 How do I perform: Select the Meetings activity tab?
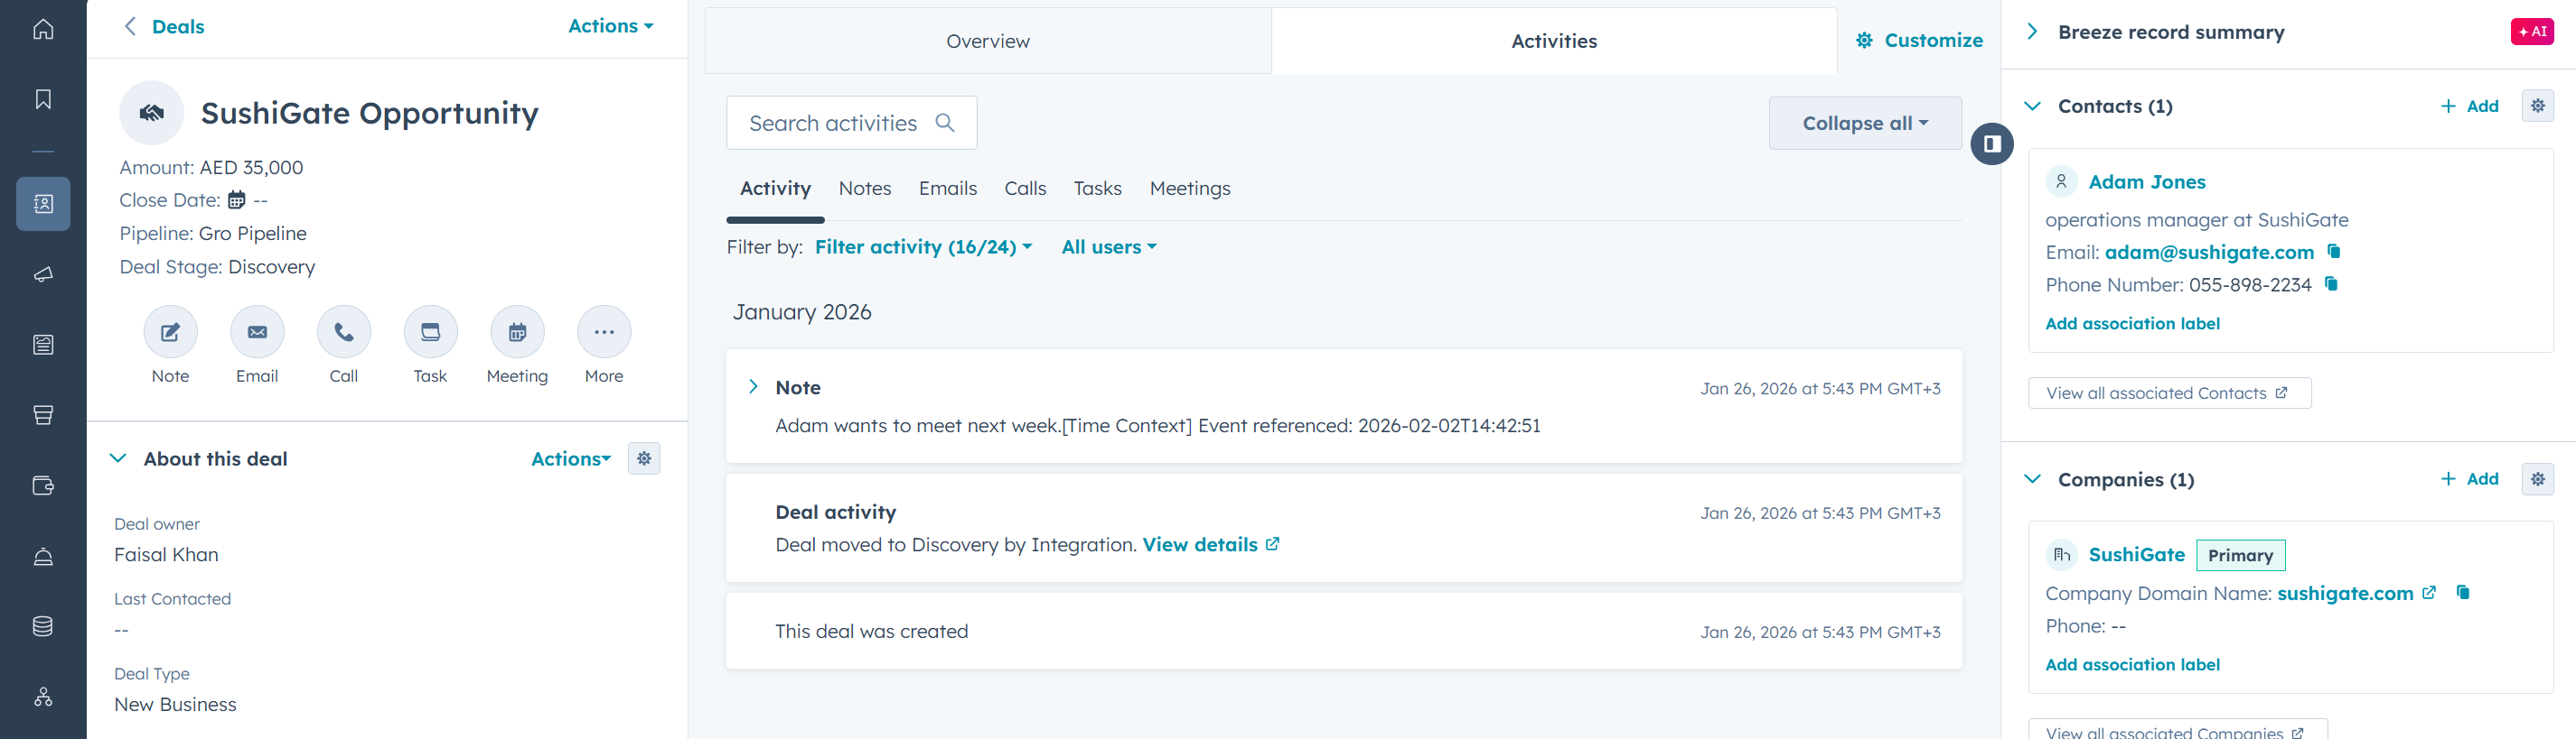tap(1189, 189)
